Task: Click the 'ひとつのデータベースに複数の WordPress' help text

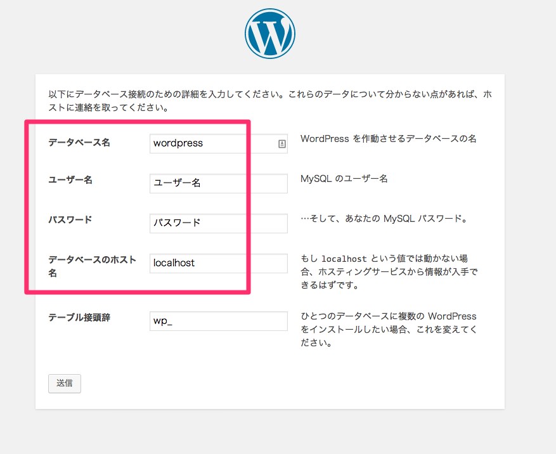Action: pyautogui.click(x=389, y=330)
